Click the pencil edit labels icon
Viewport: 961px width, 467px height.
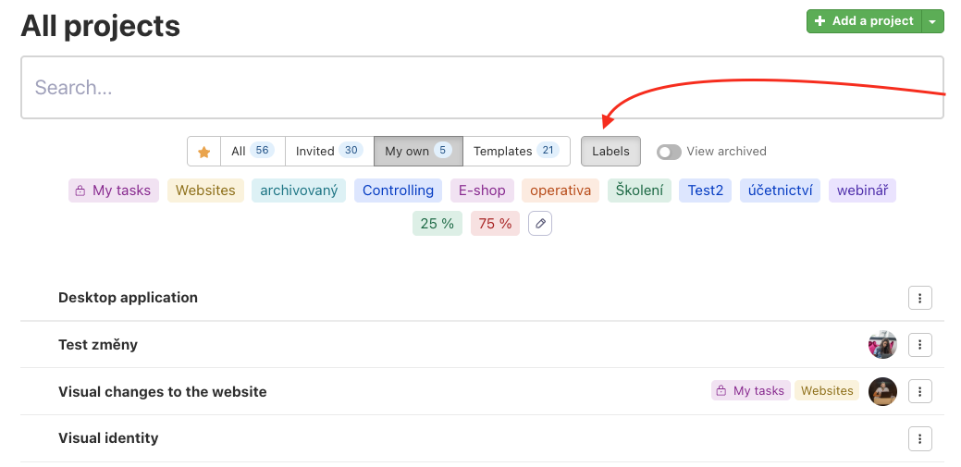point(540,224)
